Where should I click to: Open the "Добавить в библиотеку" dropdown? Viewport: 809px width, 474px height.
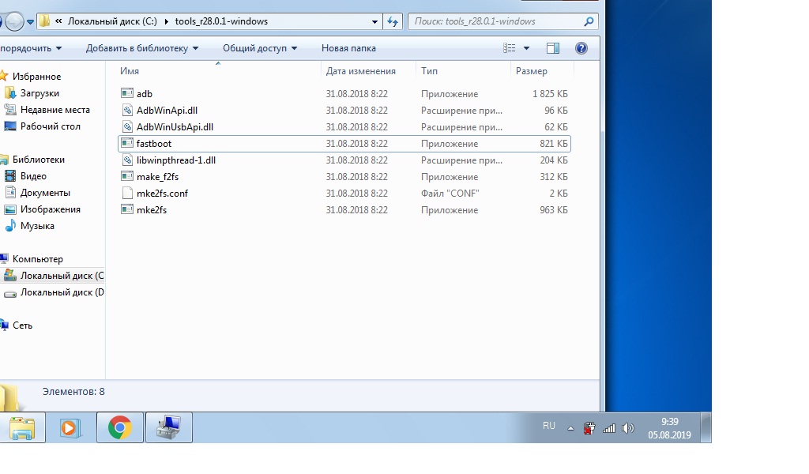pyautogui.click(x=142, y=48)
